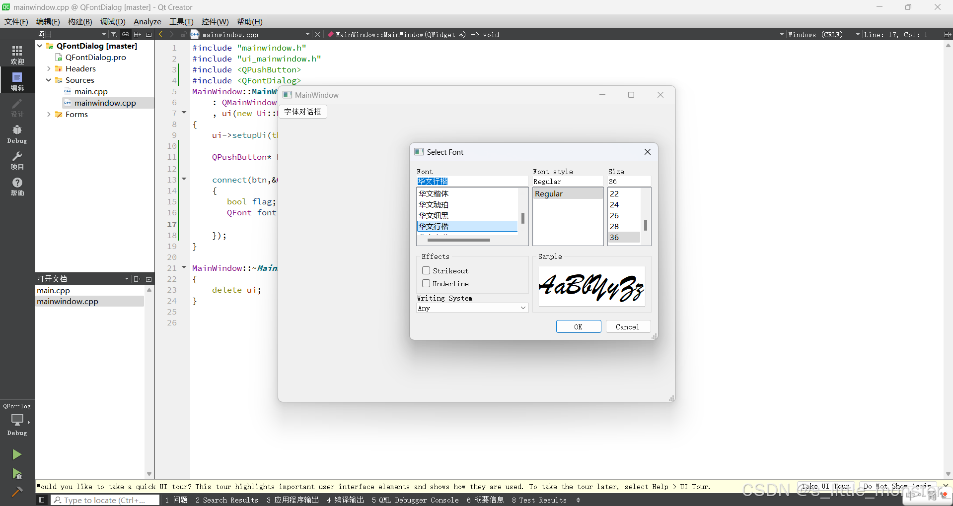The image size is (953, 506).
Task: Click the filter tree icon in project pane
Action: (114, 34)
